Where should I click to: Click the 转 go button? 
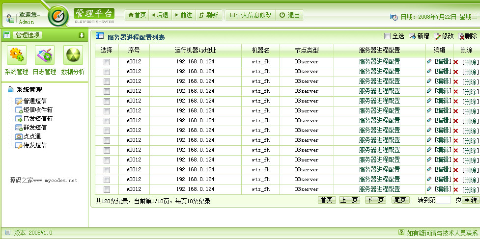pos(471,200)
